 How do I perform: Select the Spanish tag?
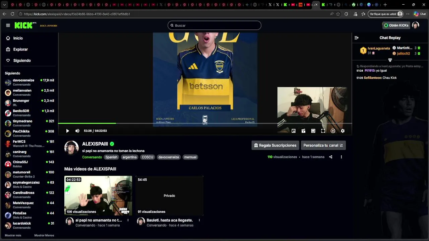coord(111,157)
